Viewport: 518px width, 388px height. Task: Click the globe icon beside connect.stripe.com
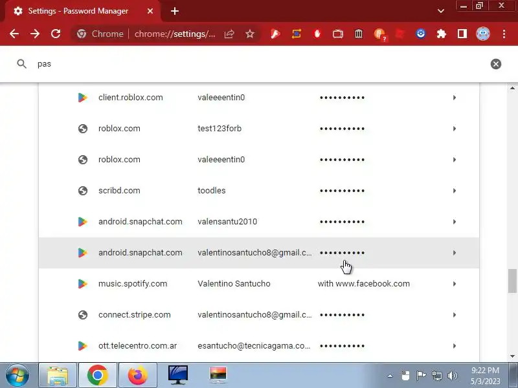[83, 315]
